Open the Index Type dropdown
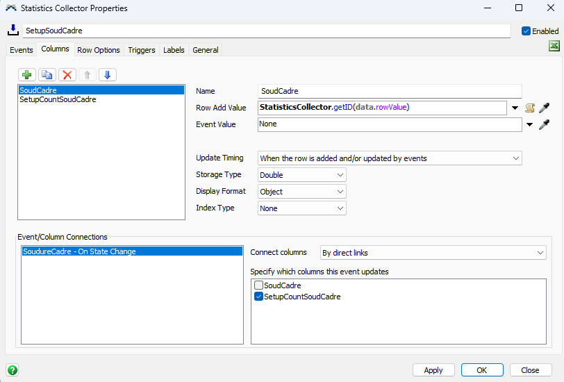Viewport: 564px width, 382px height. pos(301,208)
